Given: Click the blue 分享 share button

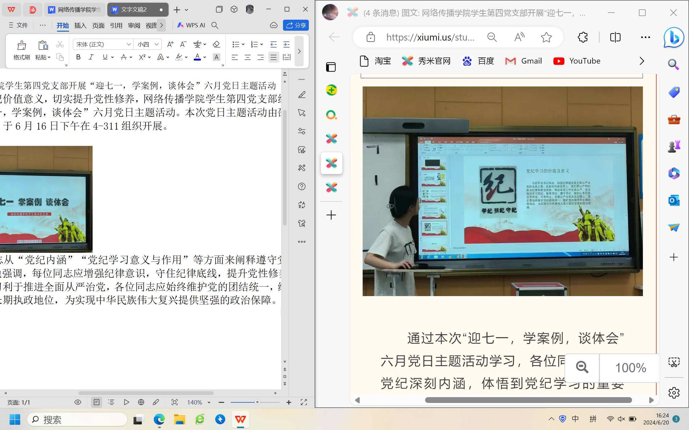Looking at the screenshot, I should (296, 25).
